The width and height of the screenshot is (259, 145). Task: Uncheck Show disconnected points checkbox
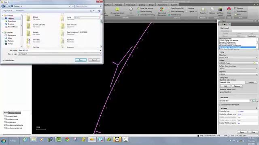tap(5, 125)
